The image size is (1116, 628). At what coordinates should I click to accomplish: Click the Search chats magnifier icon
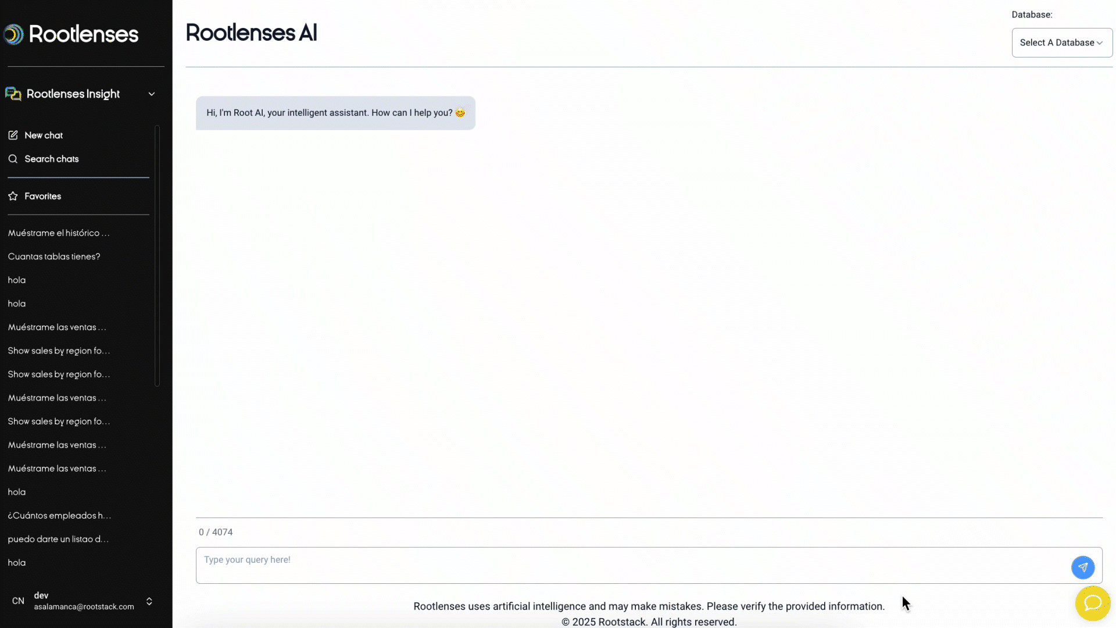pos(13,159)
